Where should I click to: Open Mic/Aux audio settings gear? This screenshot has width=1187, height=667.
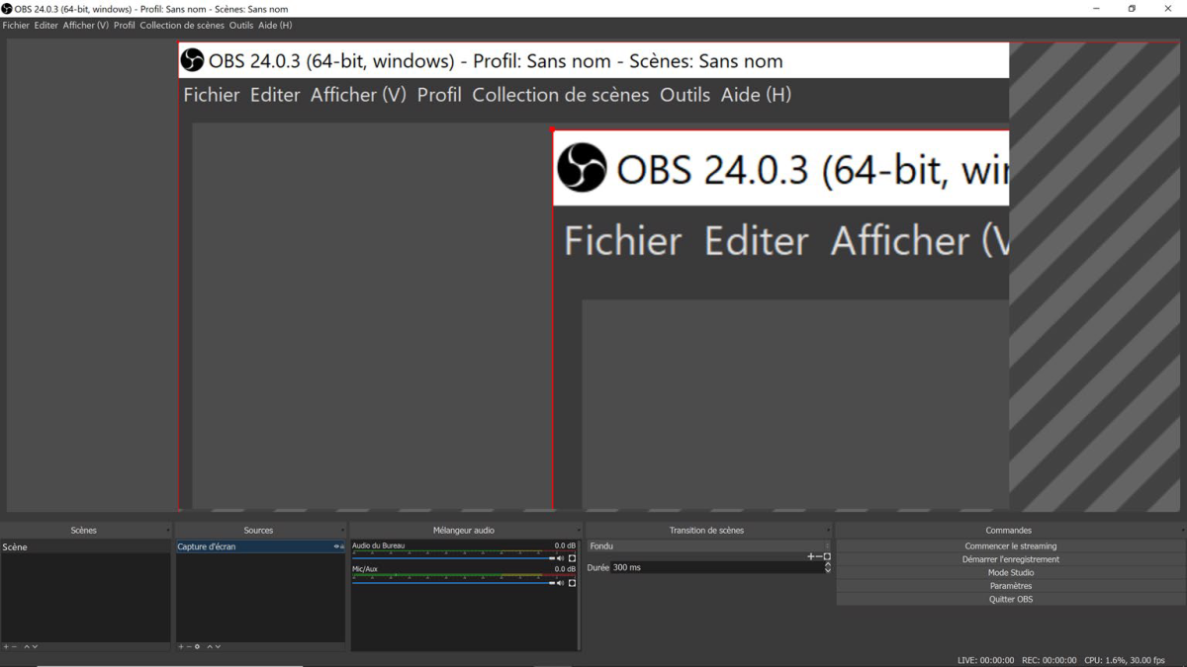(572, 583)
